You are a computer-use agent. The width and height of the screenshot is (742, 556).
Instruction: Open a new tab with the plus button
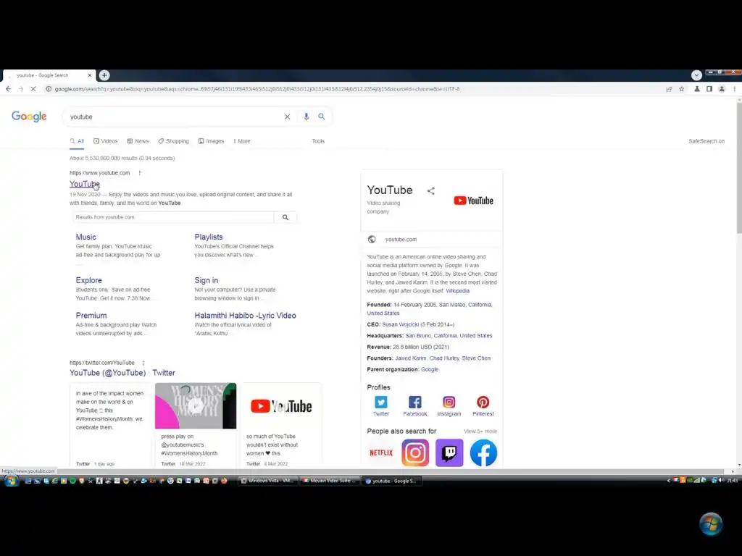coord(104,75)
